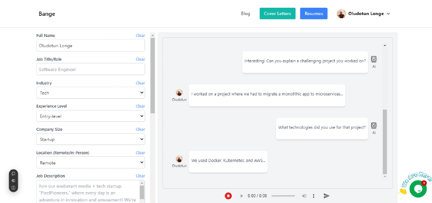Mute the audio player volume
432x203 pixels.
point(304,196)
